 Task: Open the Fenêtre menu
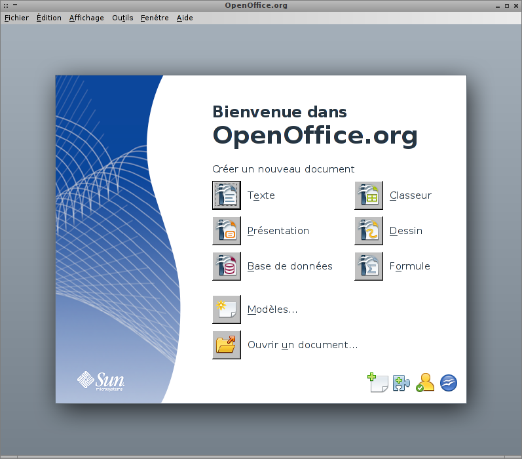coord(155,18)
